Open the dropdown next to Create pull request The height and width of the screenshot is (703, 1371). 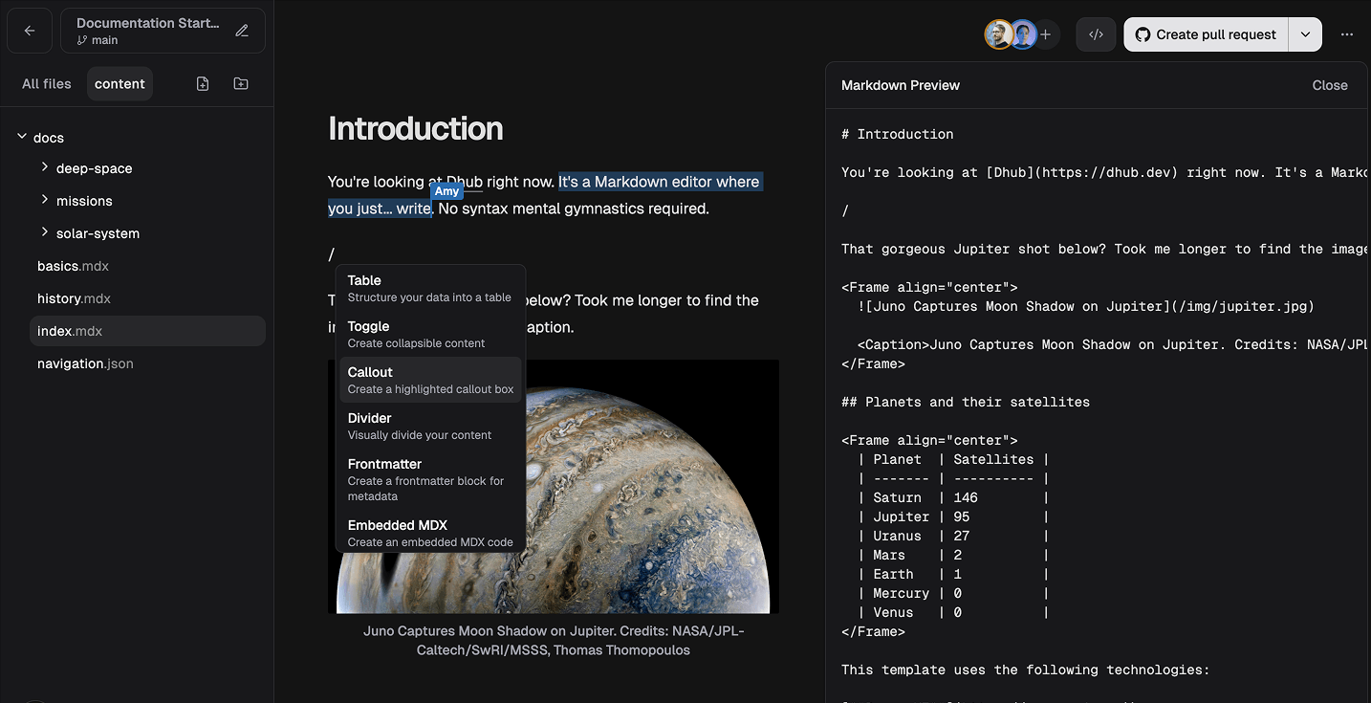[x=1305, y=33]
